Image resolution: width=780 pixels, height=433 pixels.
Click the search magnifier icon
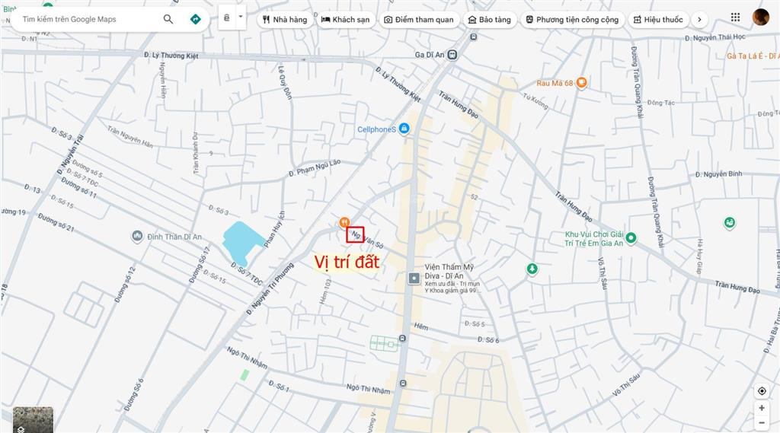[168, 19]
